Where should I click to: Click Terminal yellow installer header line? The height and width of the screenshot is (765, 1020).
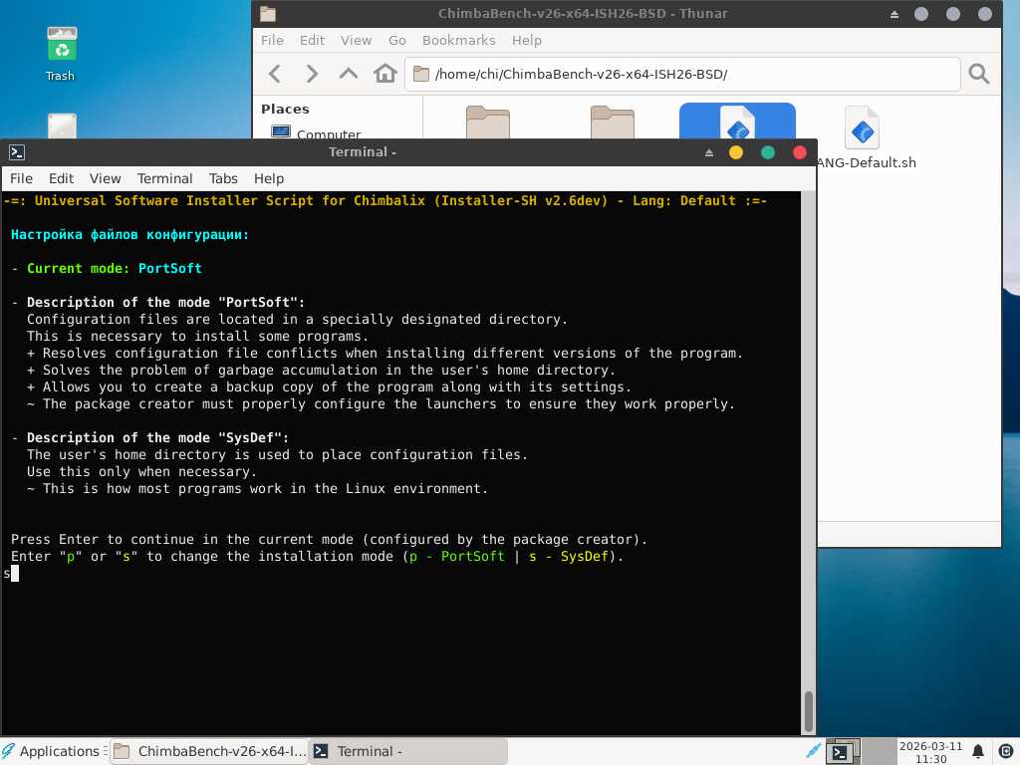click(x=385, y=200)
